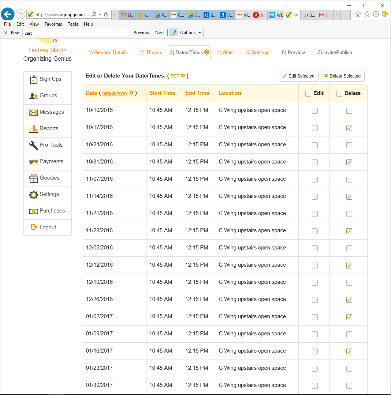
Task: Switch to the Gmail browser tab
Action: tap(325, 15)
